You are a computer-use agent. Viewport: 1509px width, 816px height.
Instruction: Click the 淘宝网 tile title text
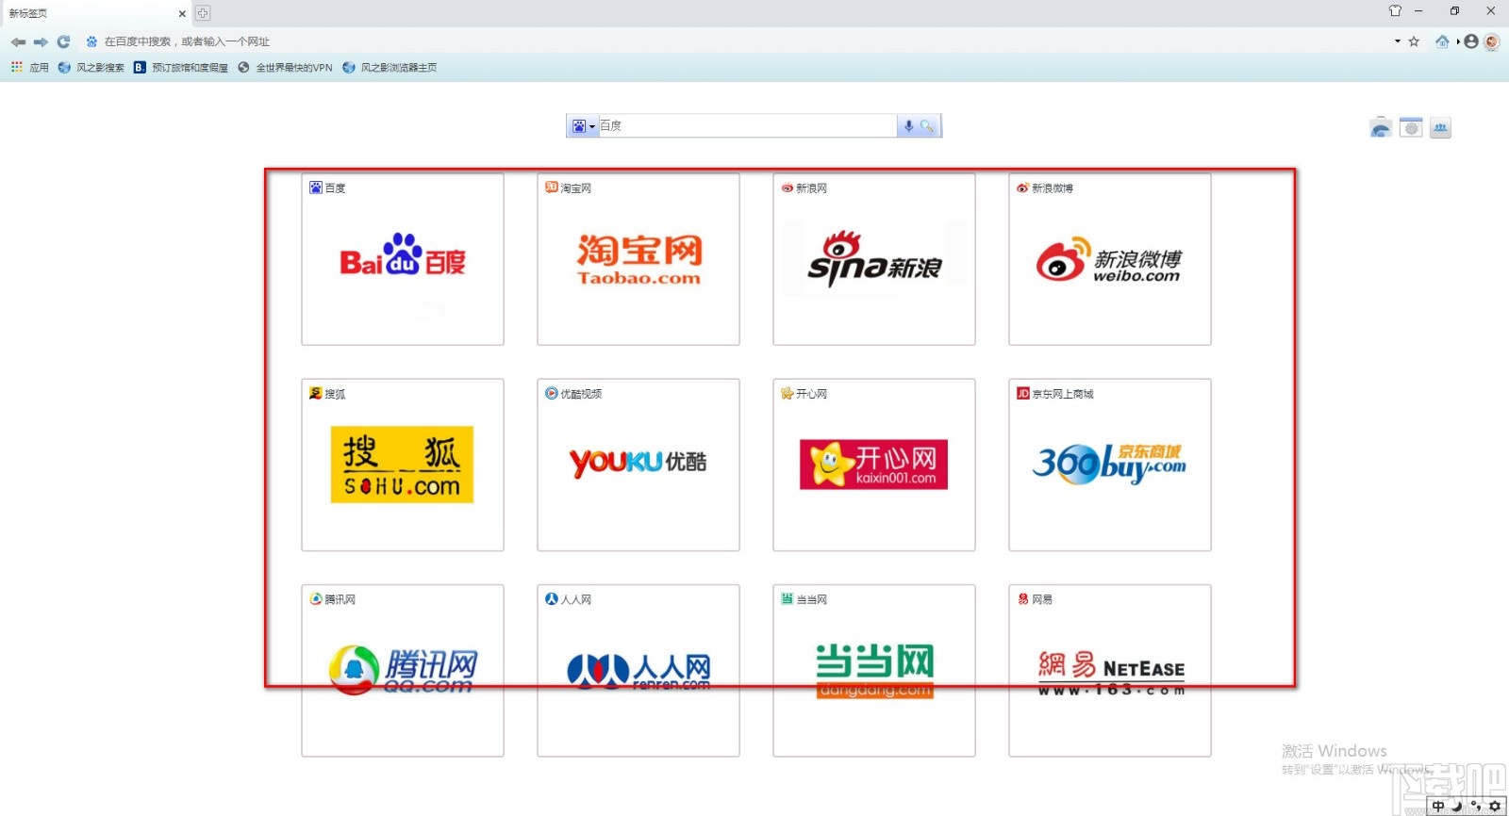pyautogui.click(x=576, y=188)
